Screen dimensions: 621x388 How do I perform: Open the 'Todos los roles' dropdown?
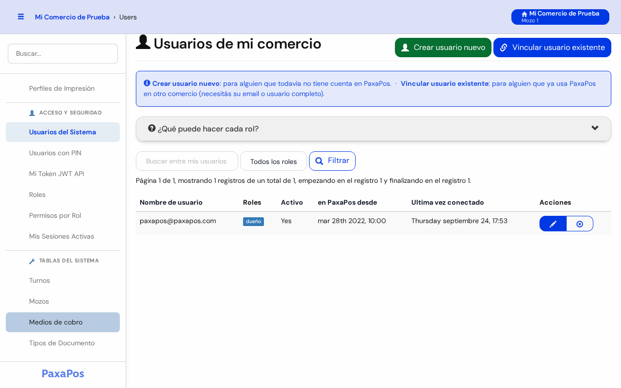[274, 161]
